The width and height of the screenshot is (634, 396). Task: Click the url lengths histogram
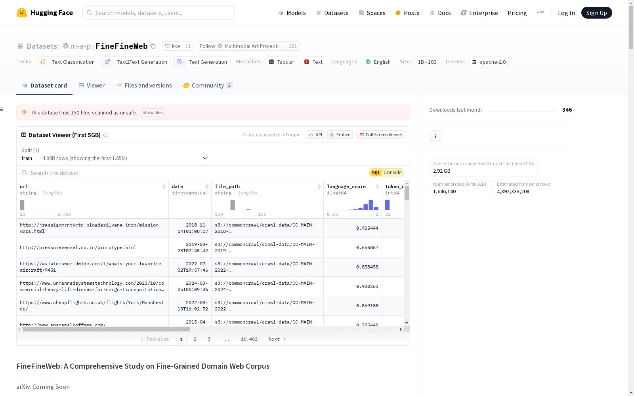(46, 205)
